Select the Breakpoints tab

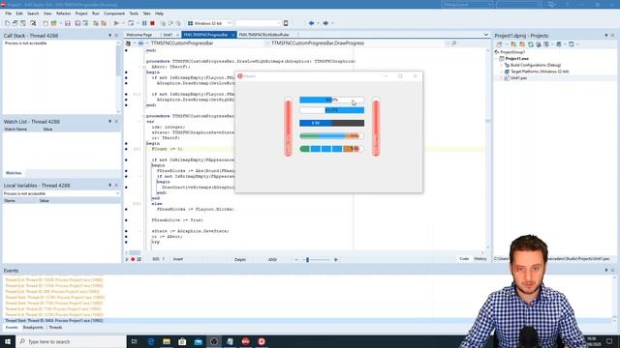[33, 328]
